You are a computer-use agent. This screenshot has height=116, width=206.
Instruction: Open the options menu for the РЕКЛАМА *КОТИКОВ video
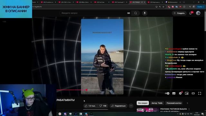[189, 109]
